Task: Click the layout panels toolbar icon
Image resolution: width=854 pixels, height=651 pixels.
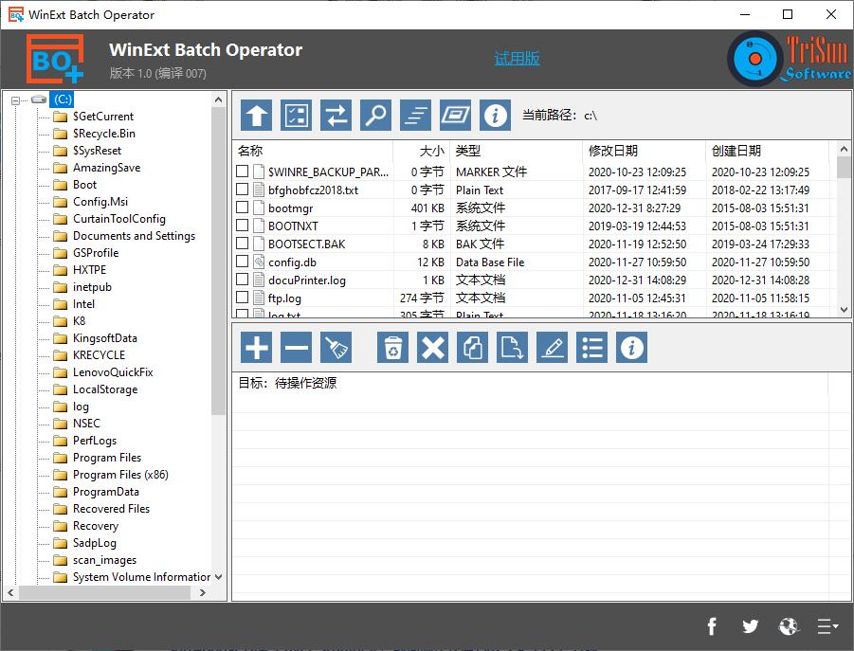Action: coord(455,115)
